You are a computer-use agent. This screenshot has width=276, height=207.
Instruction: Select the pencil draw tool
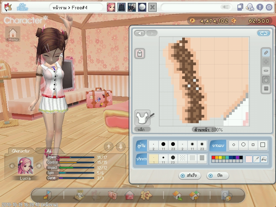[266, 53]
